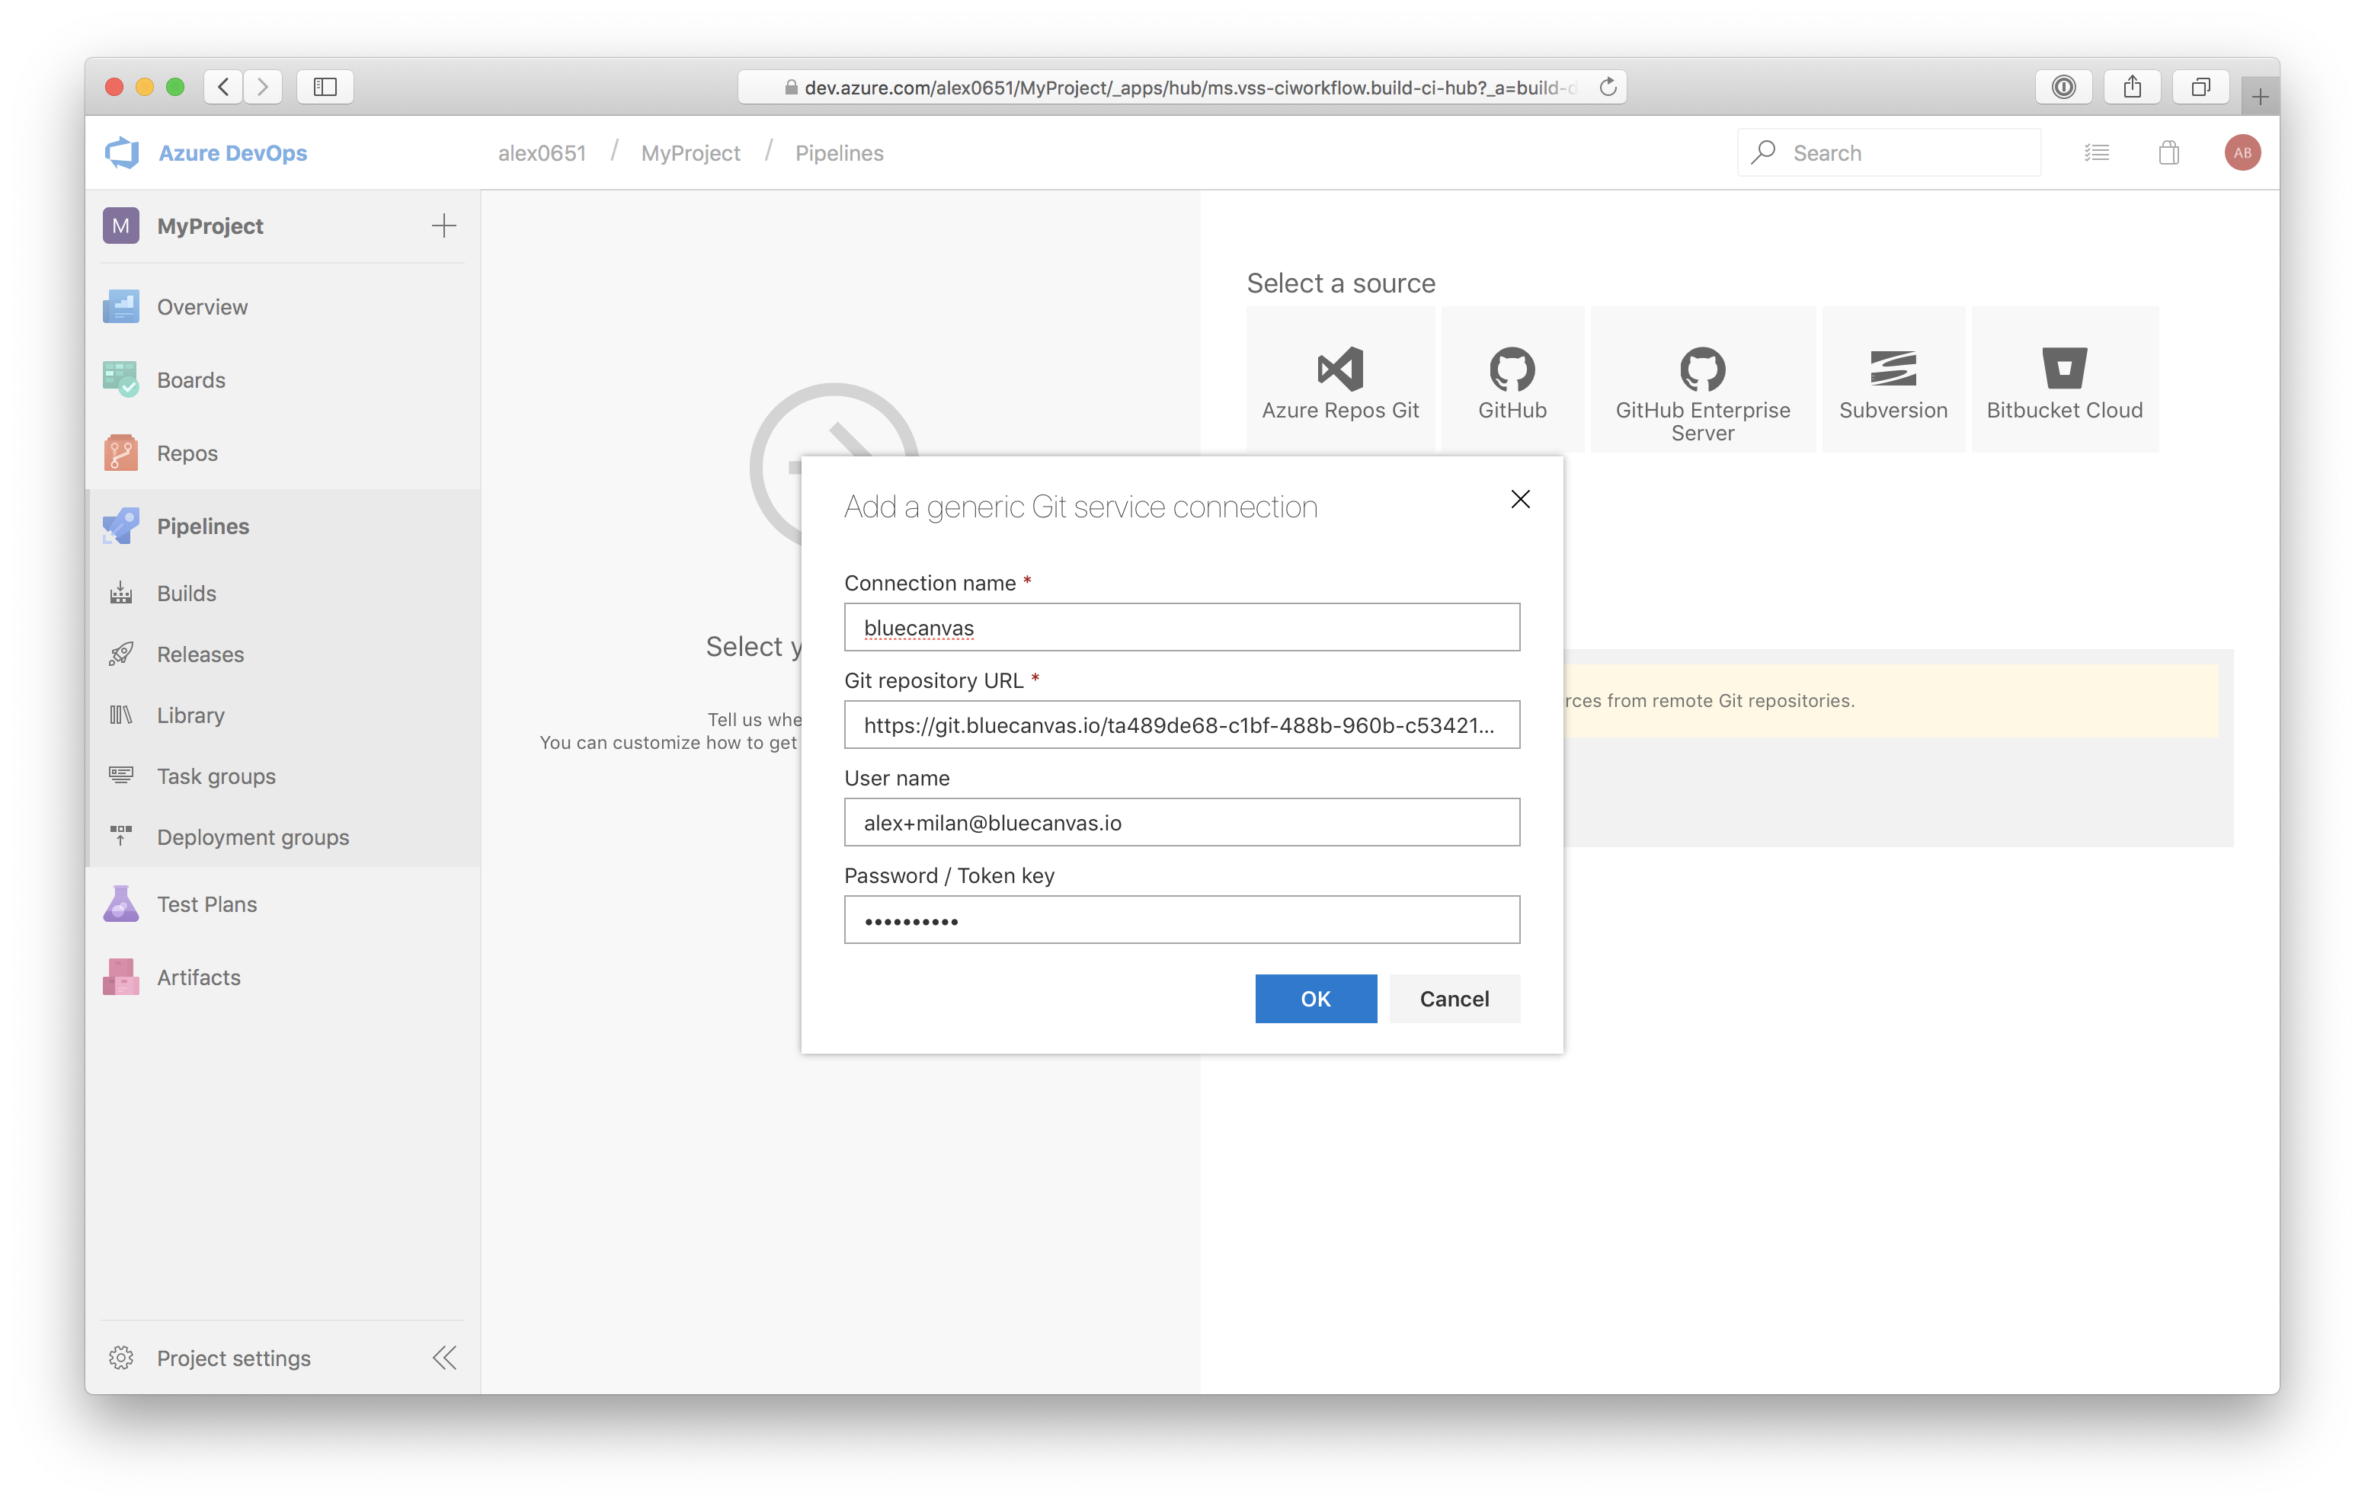The height and width of the screenshot is (1507, 2365).
Task: Close the generic Git connection dialog
Action: coord(1519,499)
